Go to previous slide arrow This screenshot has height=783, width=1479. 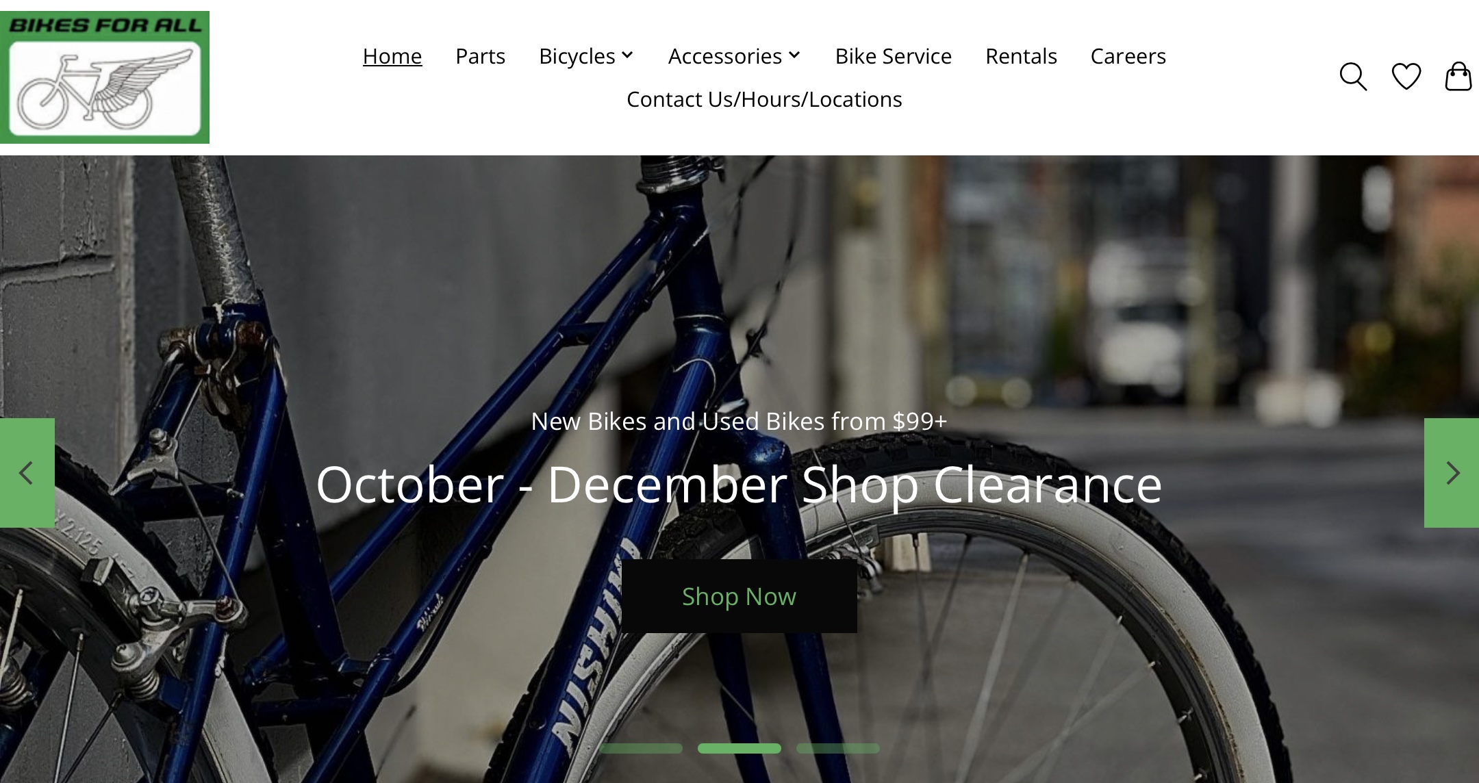[x=27, y=473]
